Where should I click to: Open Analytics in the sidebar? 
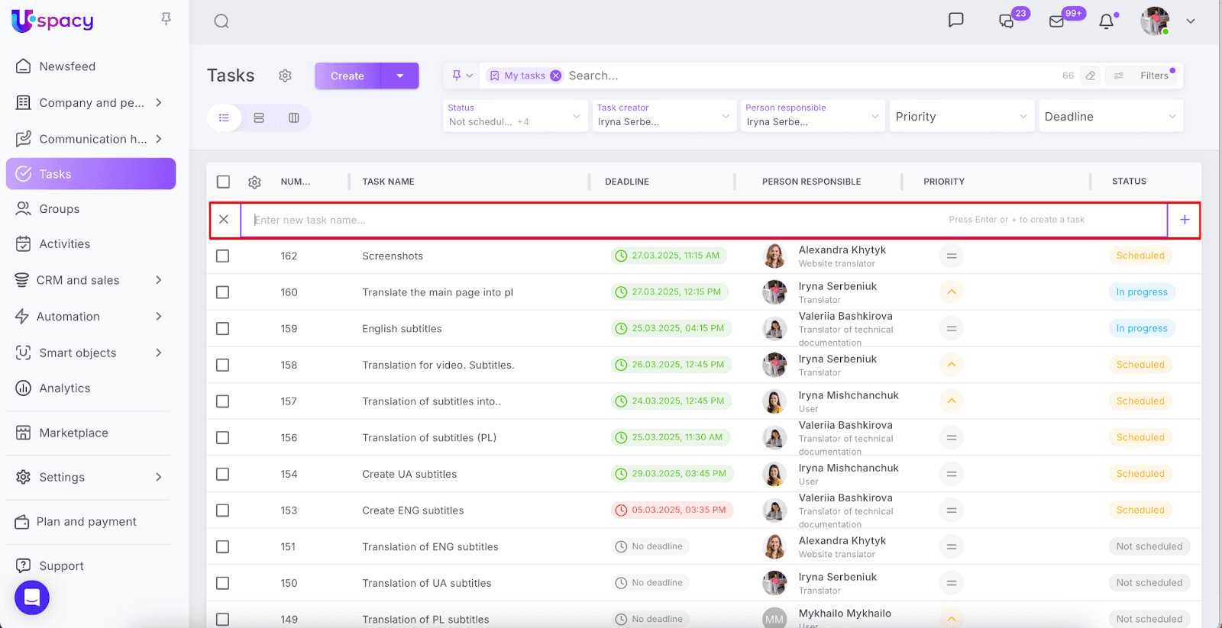pos(65,388)
